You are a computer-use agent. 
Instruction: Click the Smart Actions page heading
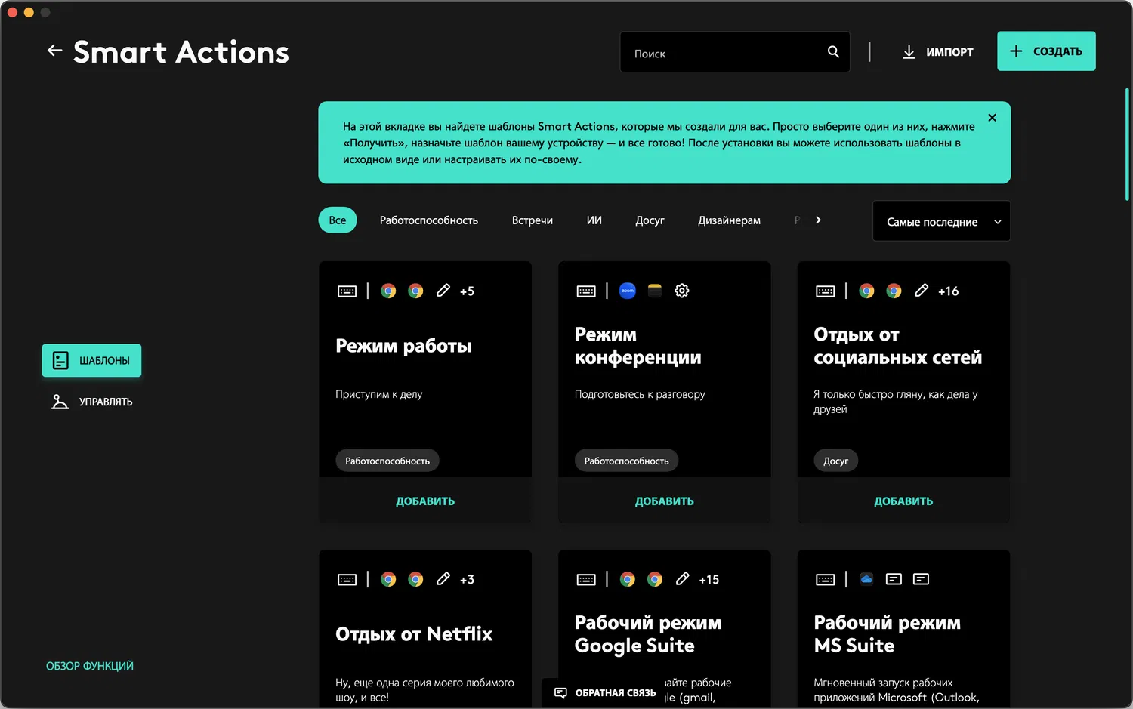pyautogui.click(x=181, y=52)
